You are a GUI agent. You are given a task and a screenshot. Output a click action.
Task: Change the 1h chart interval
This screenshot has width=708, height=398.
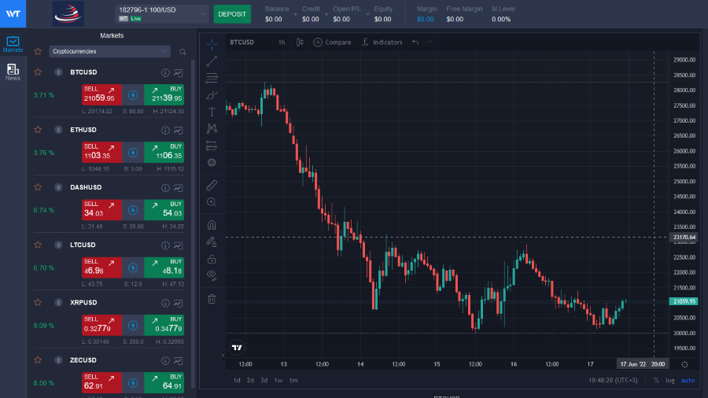pos(282,42)
